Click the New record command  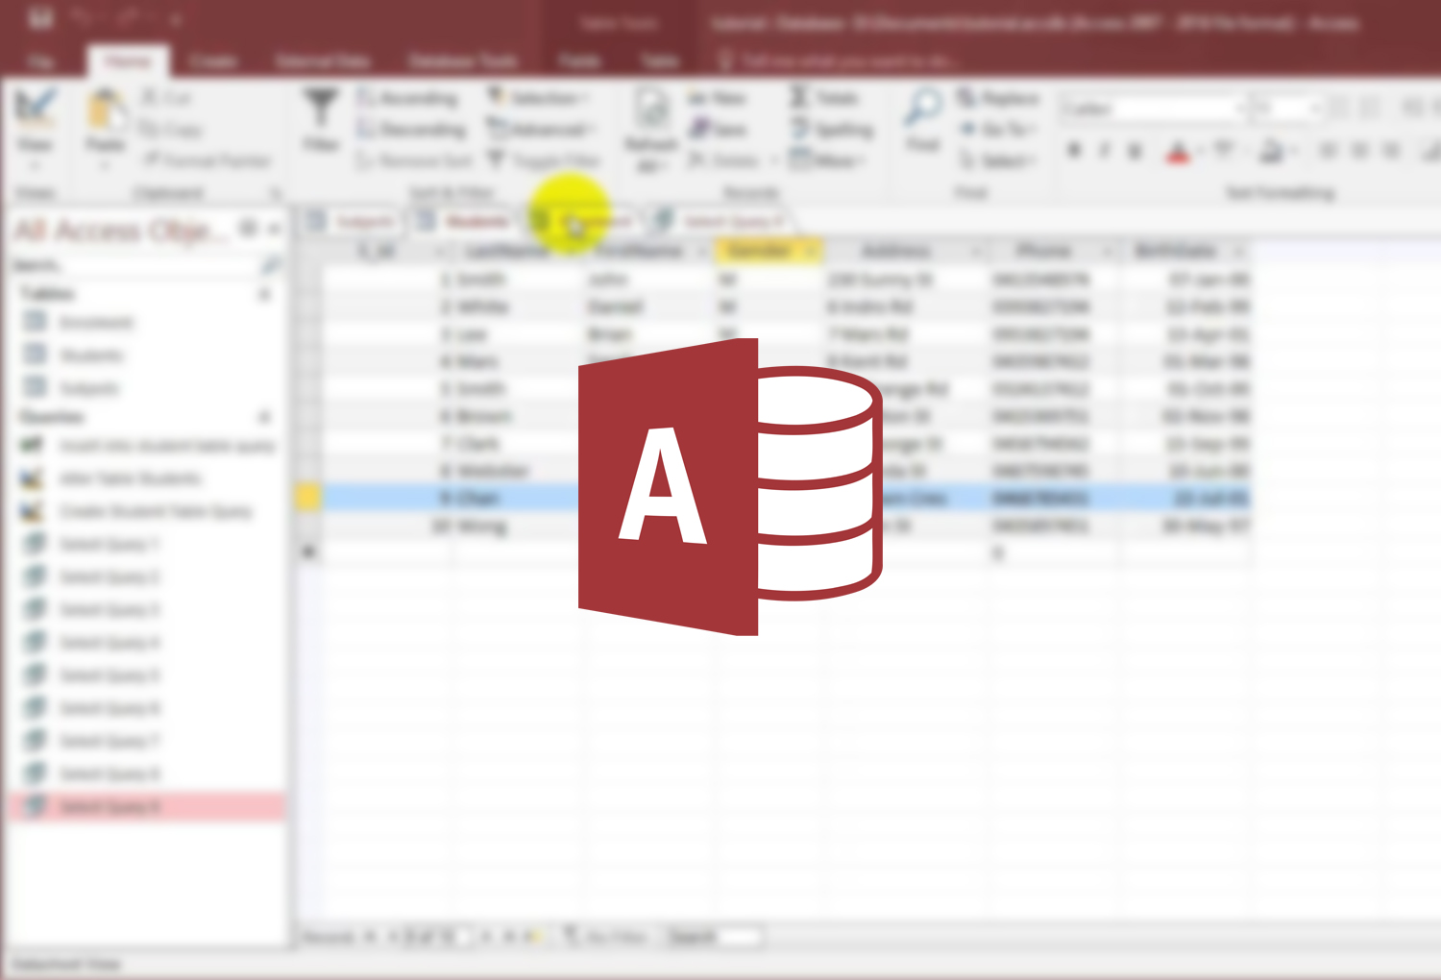tap(718, 97)
